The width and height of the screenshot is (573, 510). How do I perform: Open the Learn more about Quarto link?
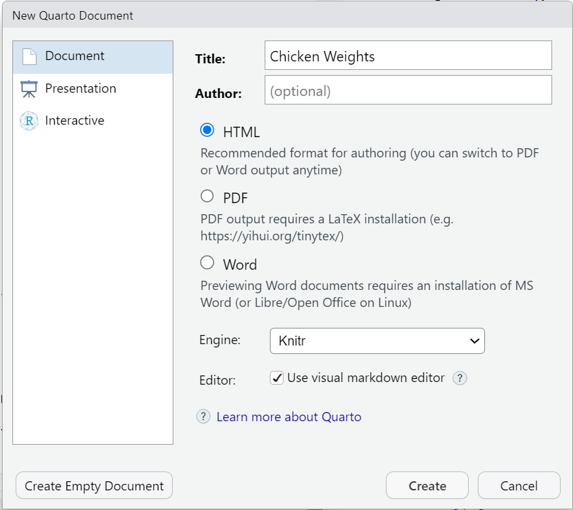click(289, 417)
